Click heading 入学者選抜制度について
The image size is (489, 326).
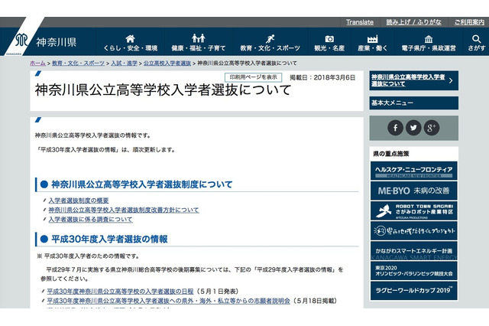click(142, 184)
